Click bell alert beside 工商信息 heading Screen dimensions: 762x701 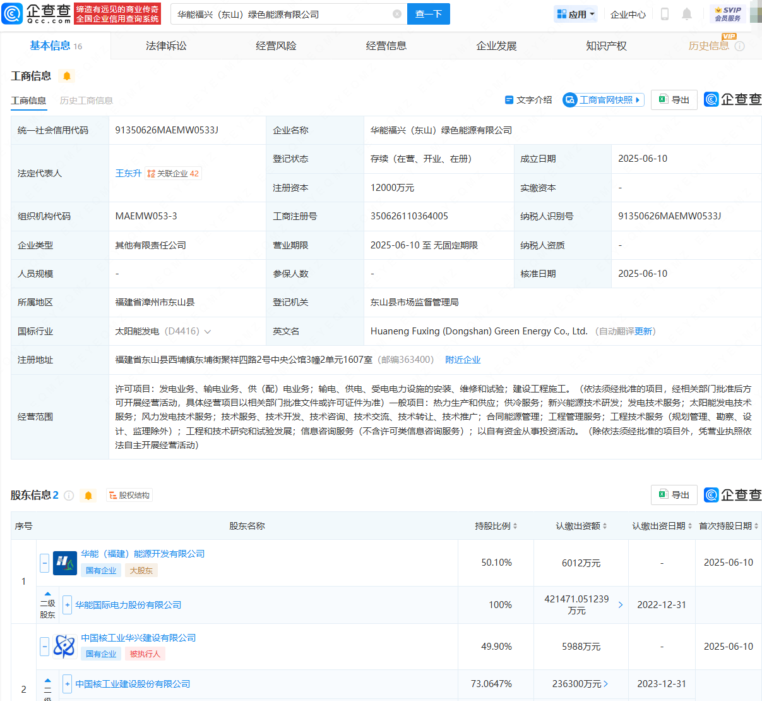[67, 76]
